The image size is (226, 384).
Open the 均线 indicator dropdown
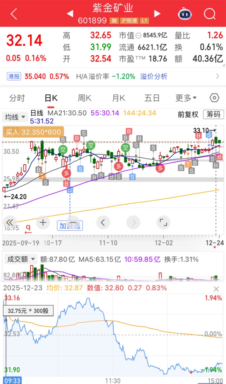pos(15,117)
